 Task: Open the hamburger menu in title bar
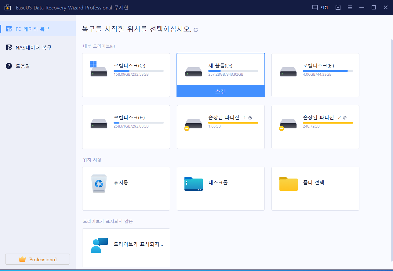coord(350,7)
